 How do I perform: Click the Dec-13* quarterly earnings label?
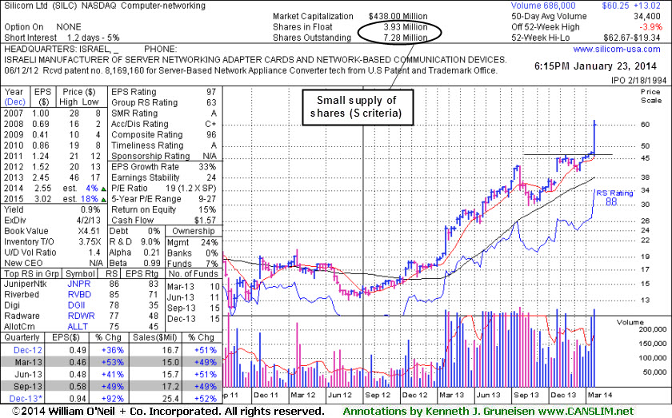tap(26, 398)
